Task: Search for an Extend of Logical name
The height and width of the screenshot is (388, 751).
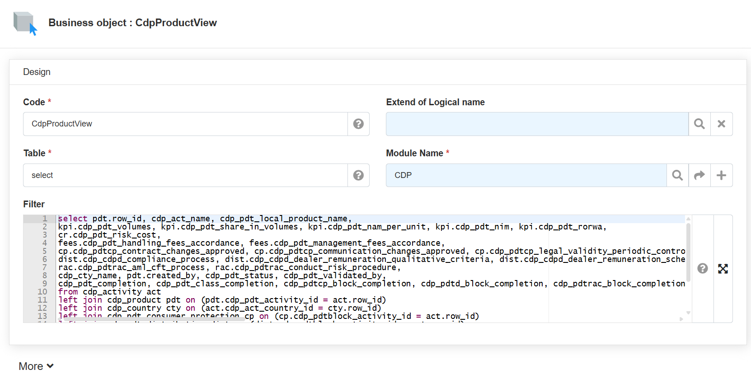Action: click(x=699, y=124)
